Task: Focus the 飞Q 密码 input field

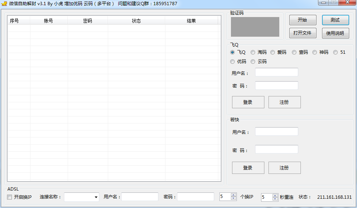Action: click(276, 85)
